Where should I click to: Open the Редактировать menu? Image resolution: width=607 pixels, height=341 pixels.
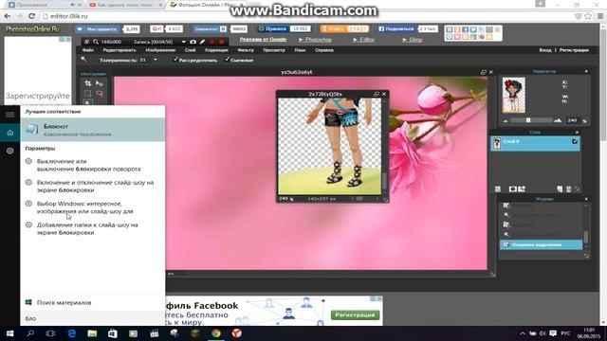120,50
